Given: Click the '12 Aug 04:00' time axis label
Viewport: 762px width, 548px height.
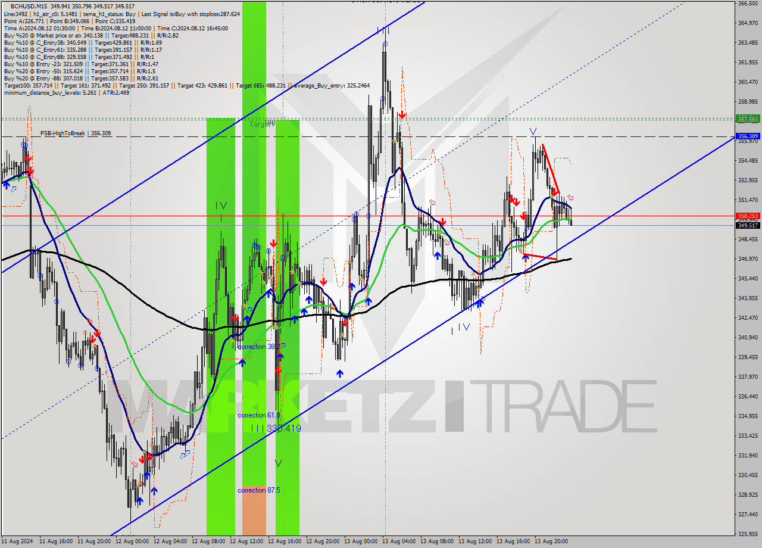Looking at the screenshot, I should coord(170,541).
